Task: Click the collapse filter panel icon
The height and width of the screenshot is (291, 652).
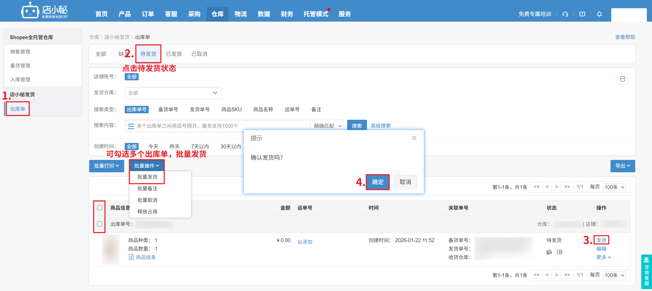Action: [622, 79]
